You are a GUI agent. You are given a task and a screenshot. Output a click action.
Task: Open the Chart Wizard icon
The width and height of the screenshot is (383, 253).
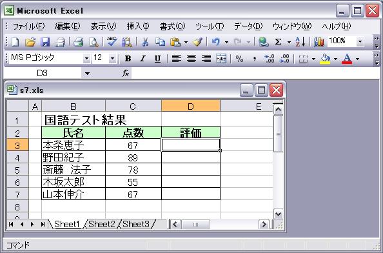pyautogui.click(x=319, y=42)
